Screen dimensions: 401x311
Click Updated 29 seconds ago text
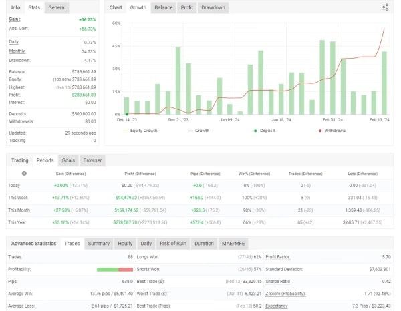coord(80,133)
